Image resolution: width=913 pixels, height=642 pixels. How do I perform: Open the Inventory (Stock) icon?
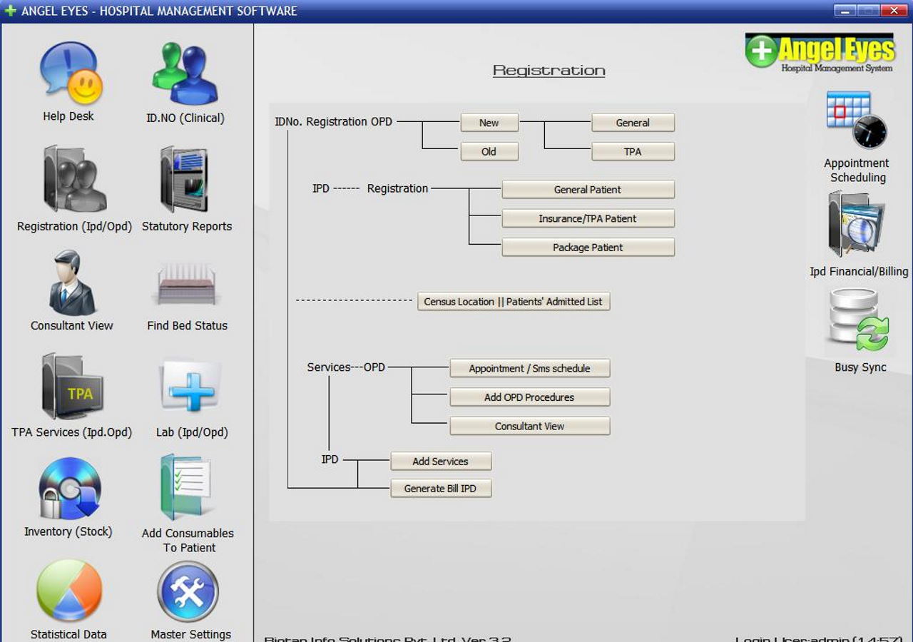pyautogui.click(x=69, y=489)
